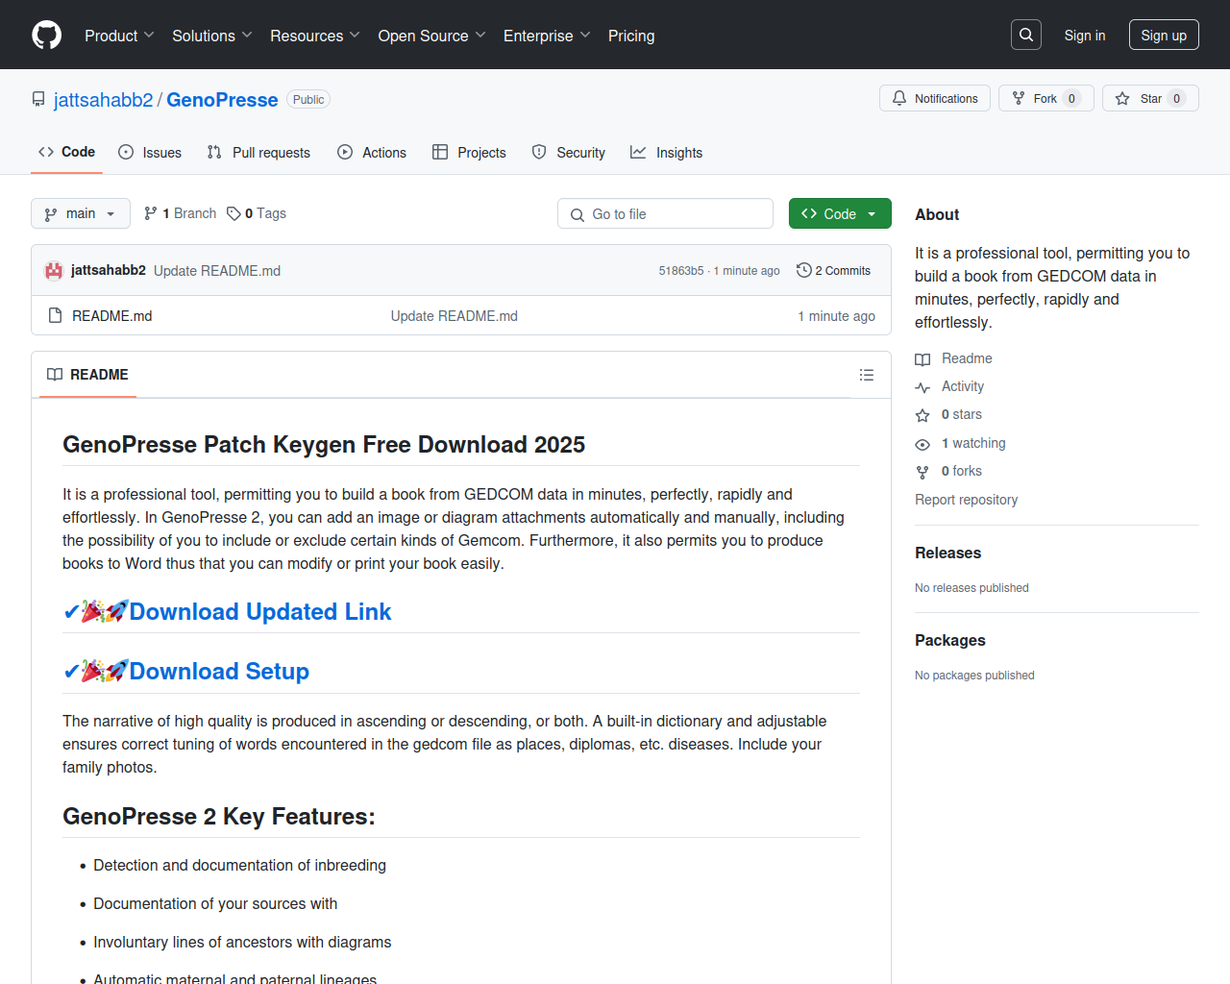Click the tag icon beside 0 Tags
This screenshot has width=1230, height=984.
234,213
